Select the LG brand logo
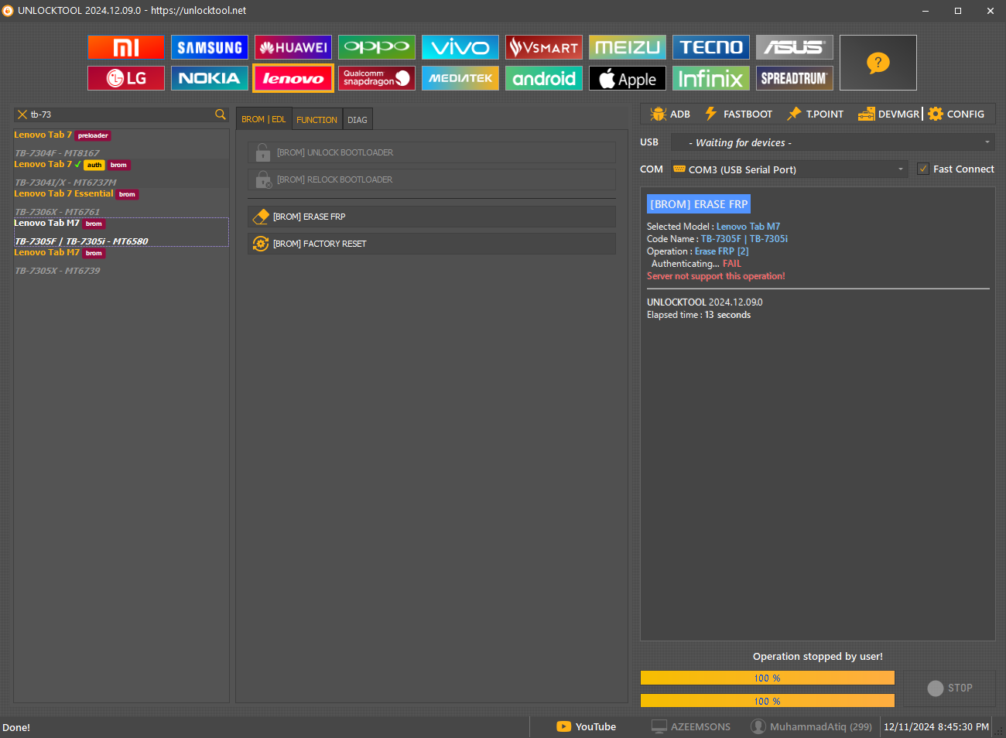1006x738 pixels. point(126,78)
